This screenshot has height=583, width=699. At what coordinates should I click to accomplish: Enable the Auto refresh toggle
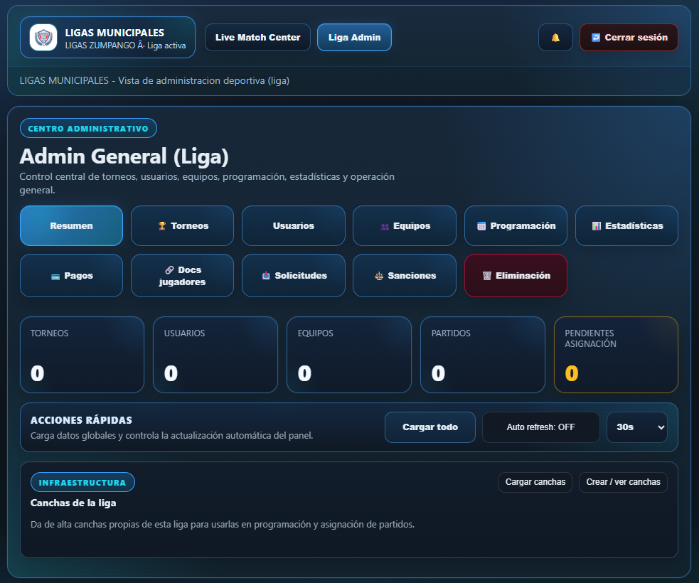click(540, 427)
